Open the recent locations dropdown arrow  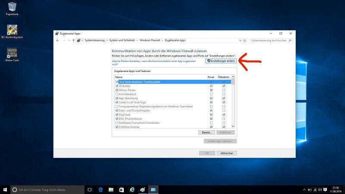[69, 41]
